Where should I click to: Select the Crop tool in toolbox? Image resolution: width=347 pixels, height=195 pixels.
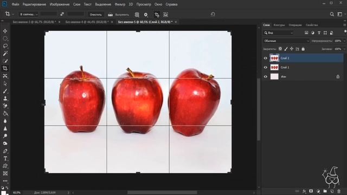click(5, 68)
